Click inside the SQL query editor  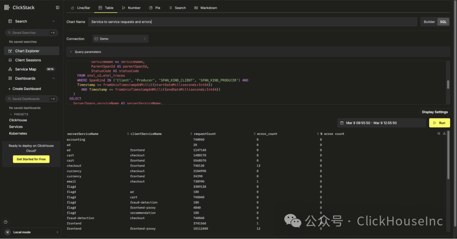pos(256,82)
